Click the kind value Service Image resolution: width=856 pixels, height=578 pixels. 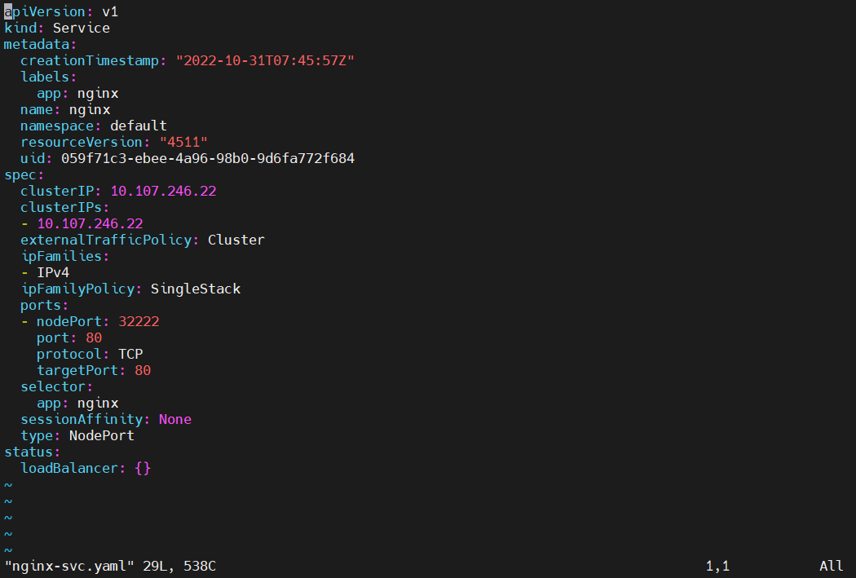82,28
